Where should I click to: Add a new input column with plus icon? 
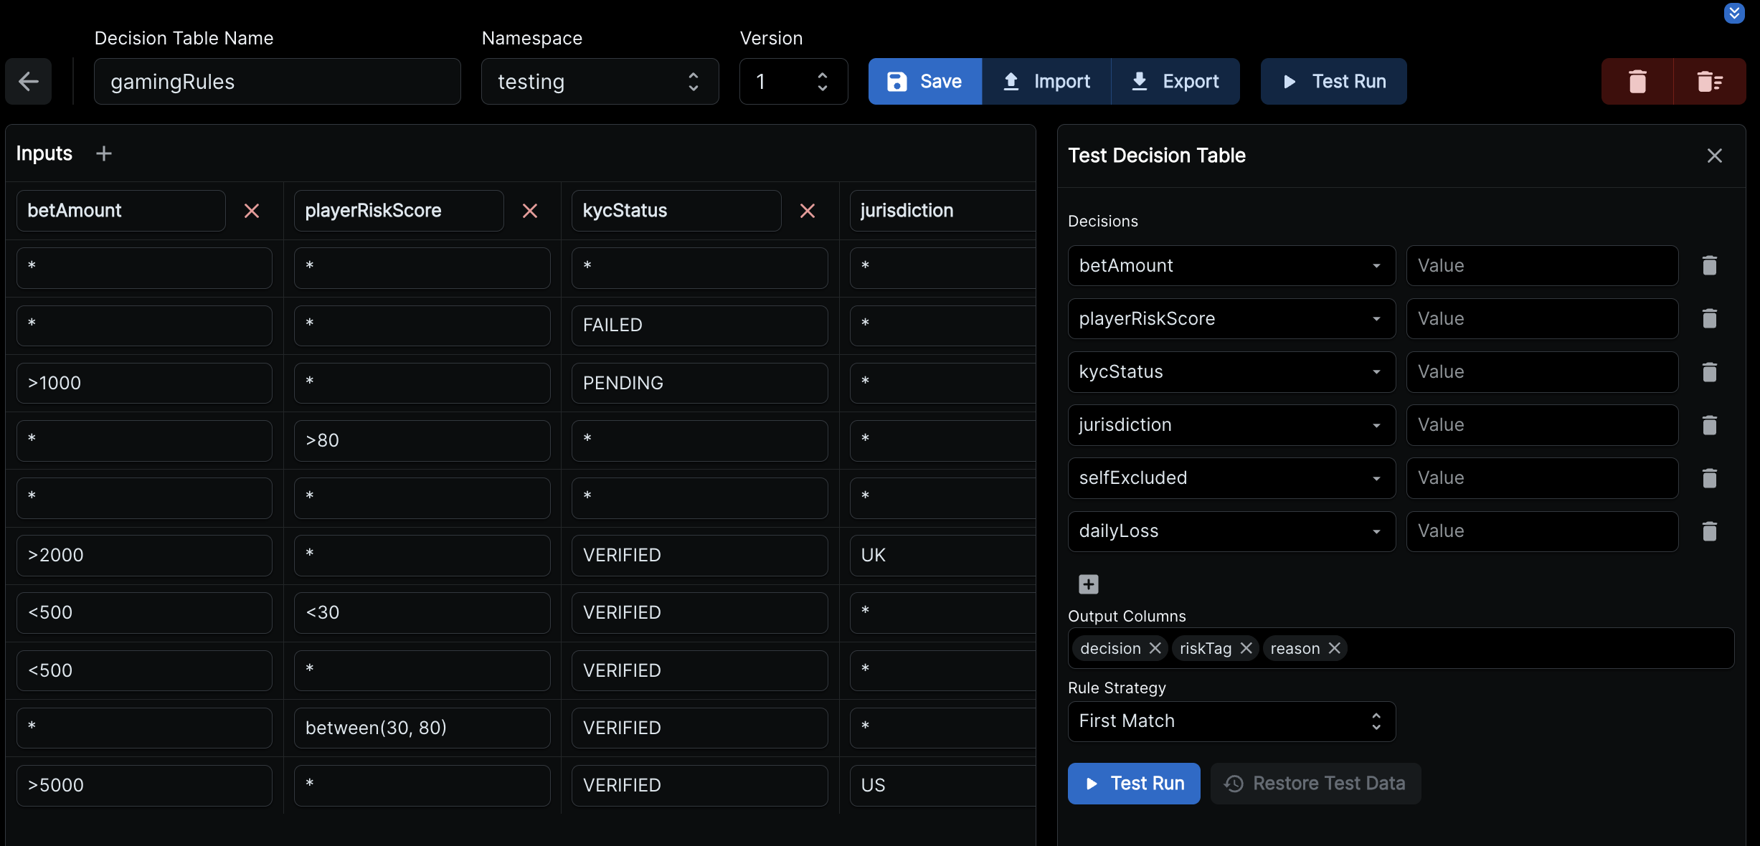tap(104, 153)
